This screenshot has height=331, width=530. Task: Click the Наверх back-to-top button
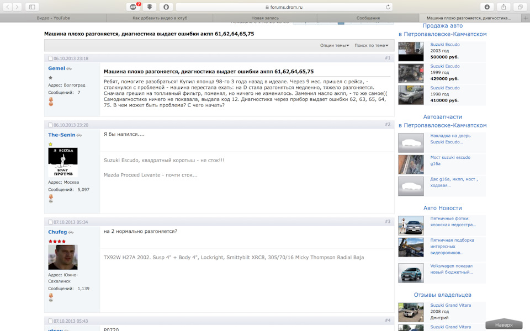click(x=504, y=324)
